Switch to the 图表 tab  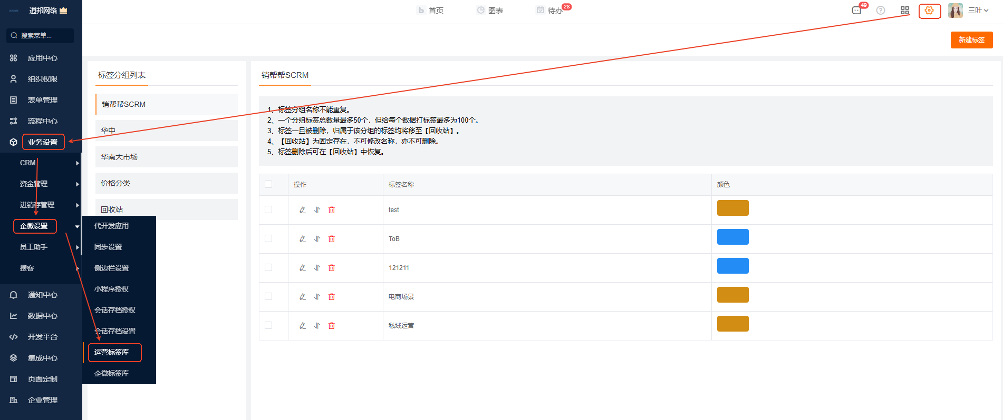click(490, 11)
